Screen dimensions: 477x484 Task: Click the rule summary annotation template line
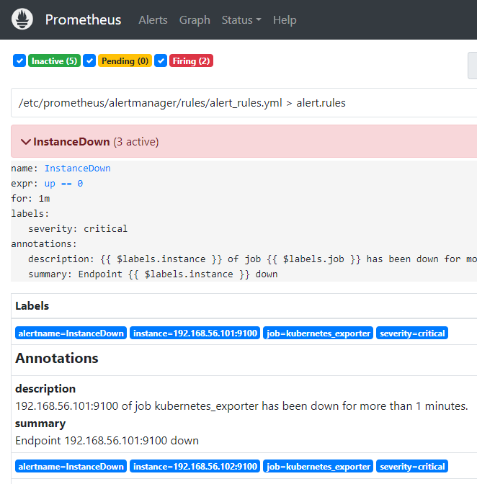click(153, 274)
